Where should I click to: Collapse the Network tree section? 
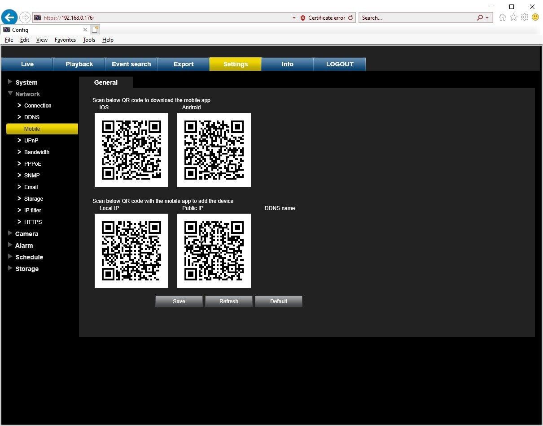pos(10,94)
